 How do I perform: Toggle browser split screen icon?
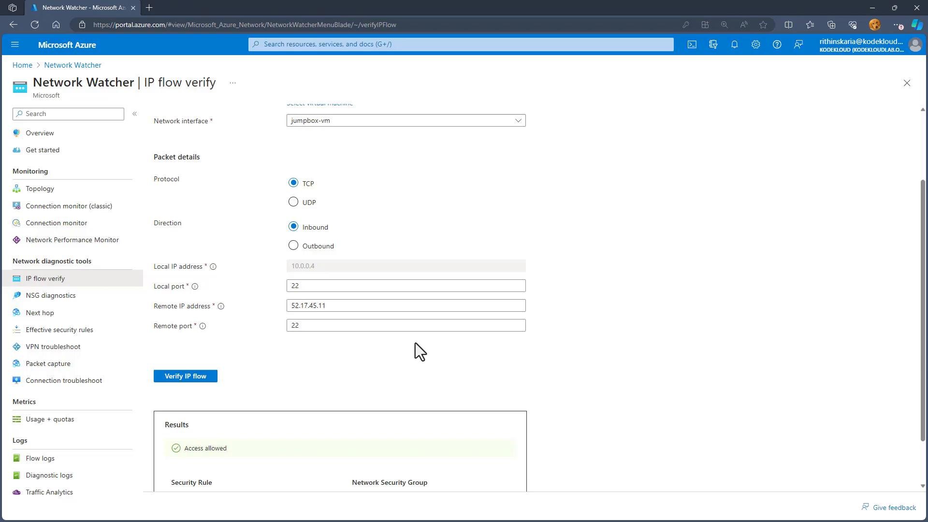tap(788, 25)
